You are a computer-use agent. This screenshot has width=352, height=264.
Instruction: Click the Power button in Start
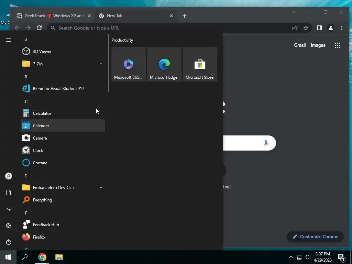[9, 242]
